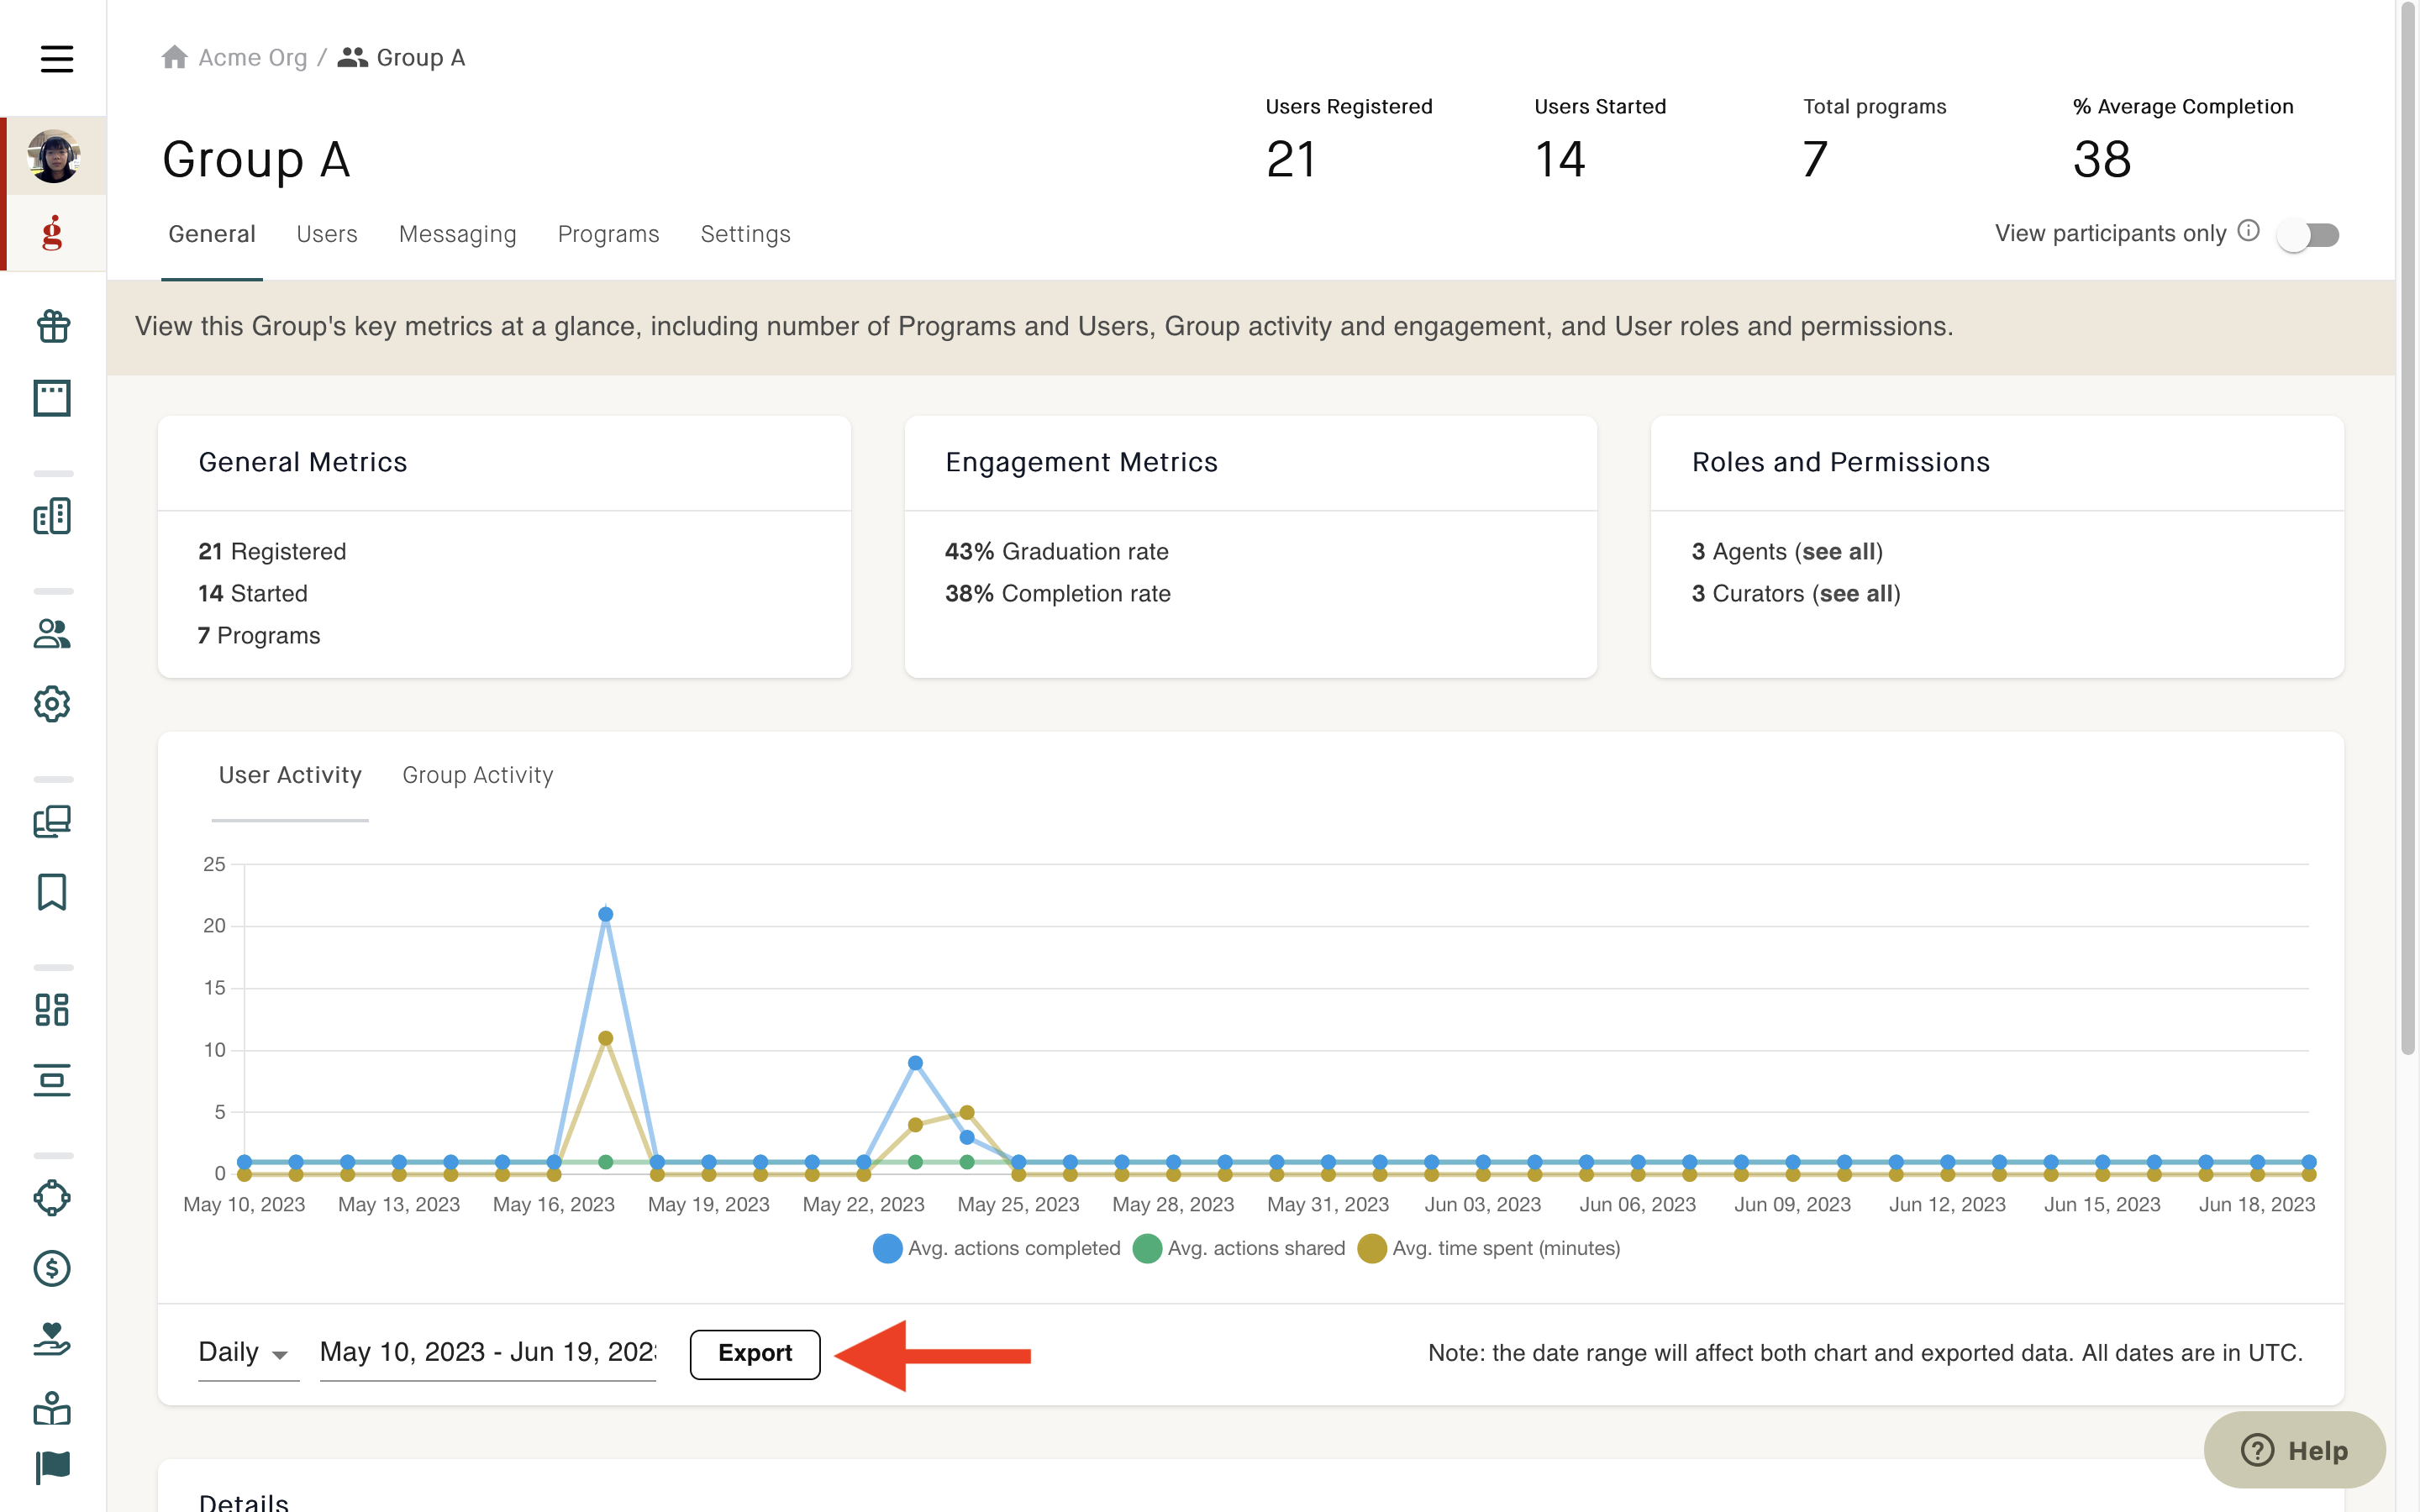Click the gift box sidebar icon
The height and width of the screenshot is (1512, 2420).
point(52,326)
